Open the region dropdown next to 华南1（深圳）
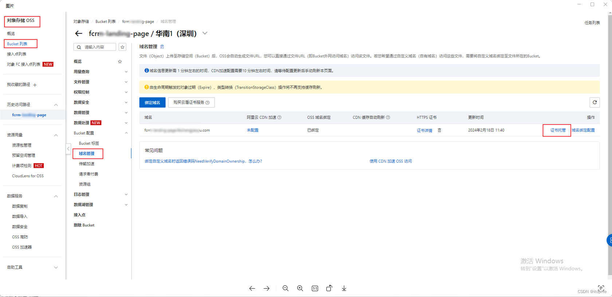The image size is (612, 297). pyautogui.click(x=205, y=33)
